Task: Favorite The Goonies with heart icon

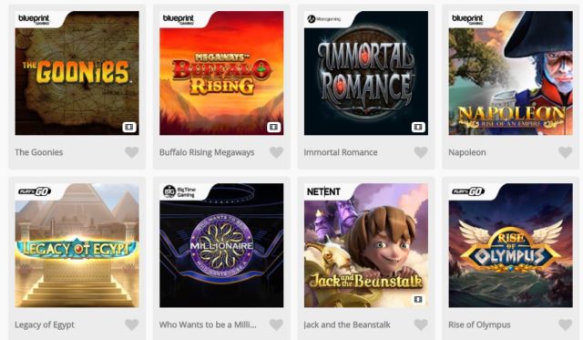Action: pyautogui.click(x=131, y=152)
